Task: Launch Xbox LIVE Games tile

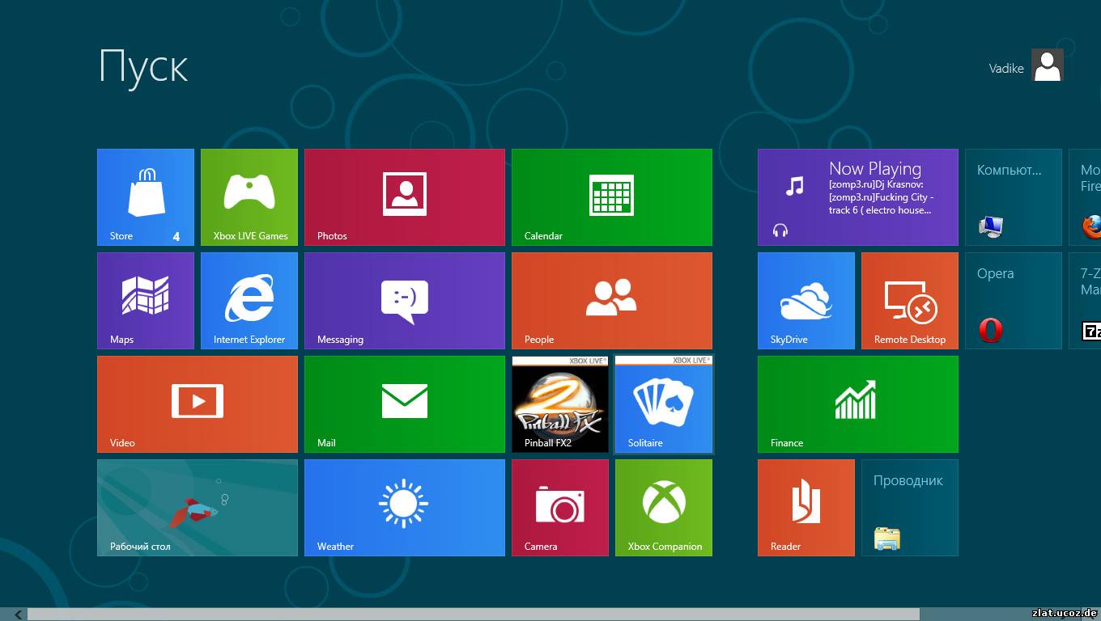Action: tap(249, 197)
